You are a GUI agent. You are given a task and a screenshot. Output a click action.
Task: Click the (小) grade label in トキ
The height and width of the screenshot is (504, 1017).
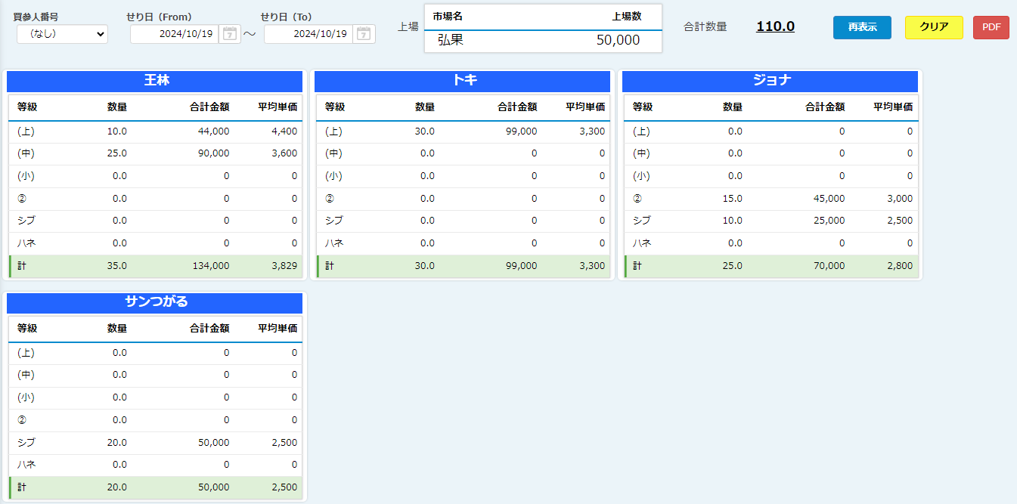pyautogui.click(x=333, y=176)
